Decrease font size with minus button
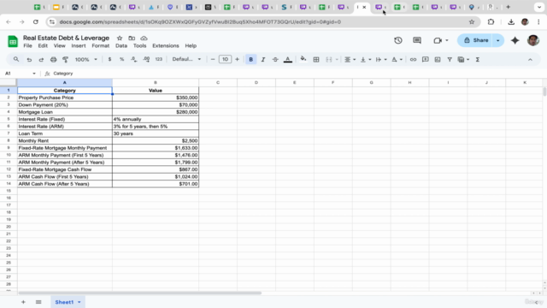This screenshot has width=547, height=308. [x=213, y=59]
